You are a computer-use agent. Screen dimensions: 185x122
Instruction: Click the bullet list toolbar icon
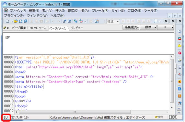156,21
